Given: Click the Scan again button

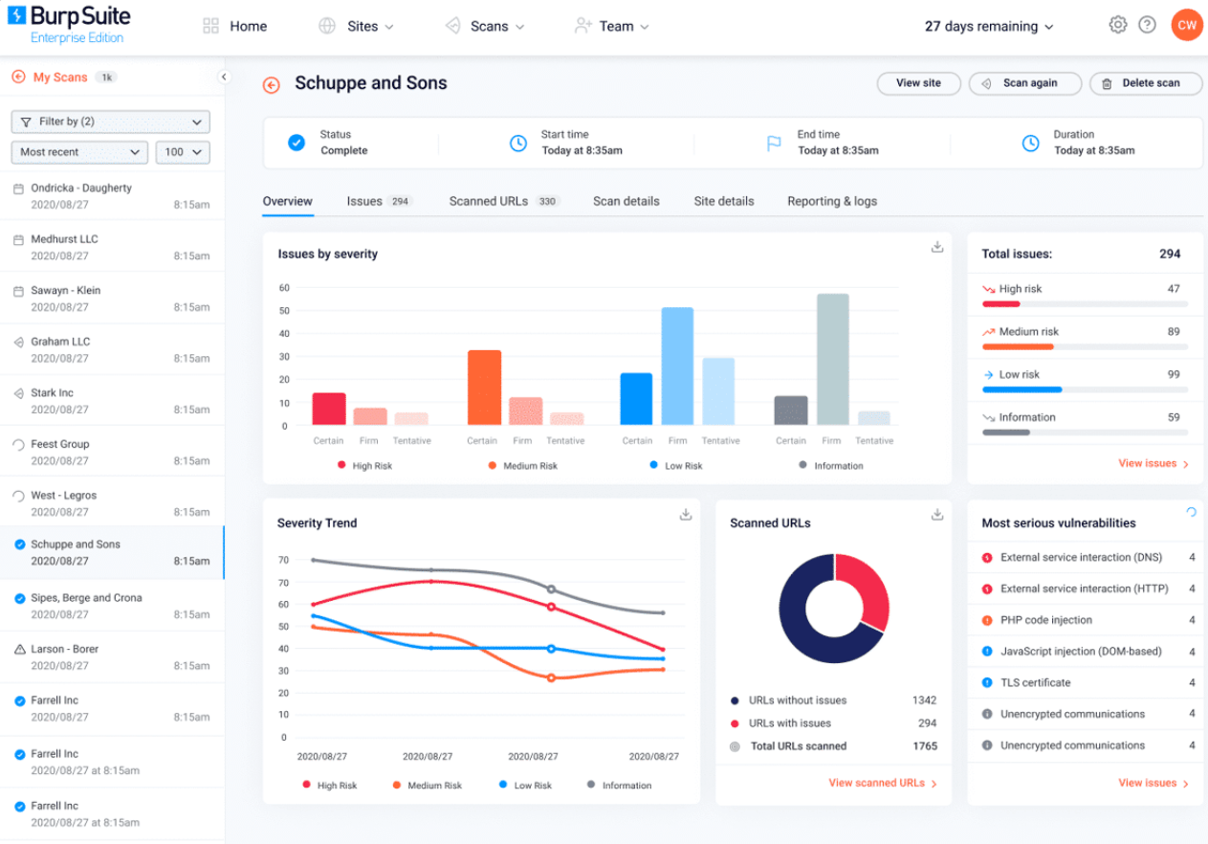Looking at the screenshot, I should (1025, 83).
